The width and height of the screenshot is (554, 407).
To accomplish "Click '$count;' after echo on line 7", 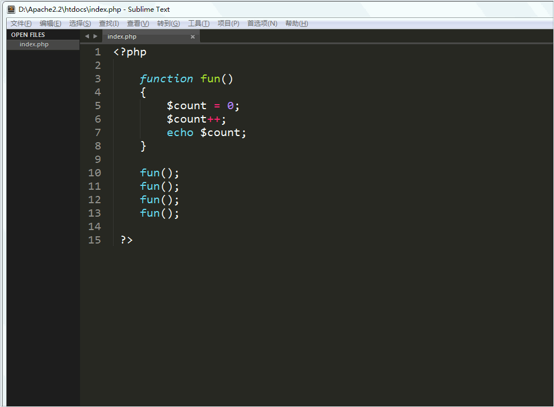I will [x=223, y=133].
